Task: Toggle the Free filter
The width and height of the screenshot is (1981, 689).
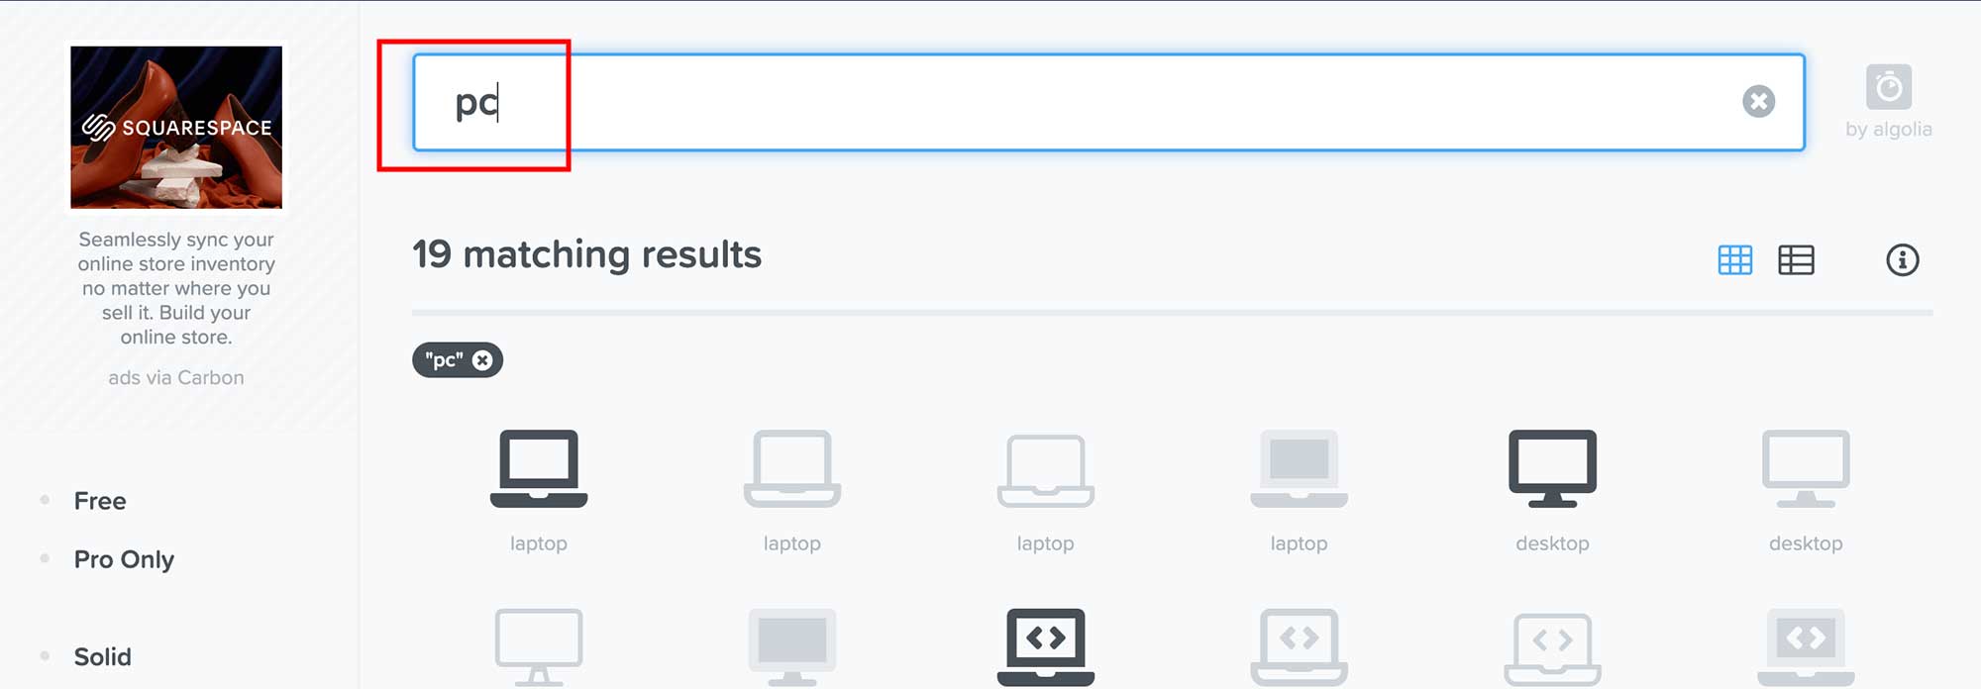Action: [100, 501]
